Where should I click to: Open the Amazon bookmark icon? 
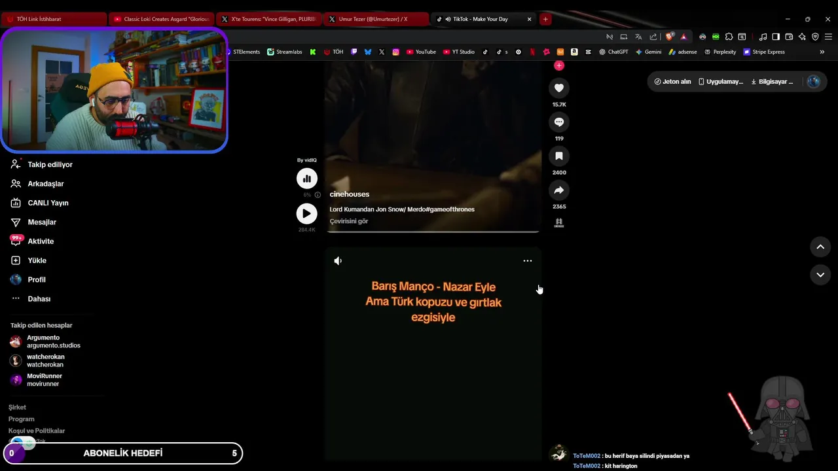pyautogui.click(x=574, y=52)
